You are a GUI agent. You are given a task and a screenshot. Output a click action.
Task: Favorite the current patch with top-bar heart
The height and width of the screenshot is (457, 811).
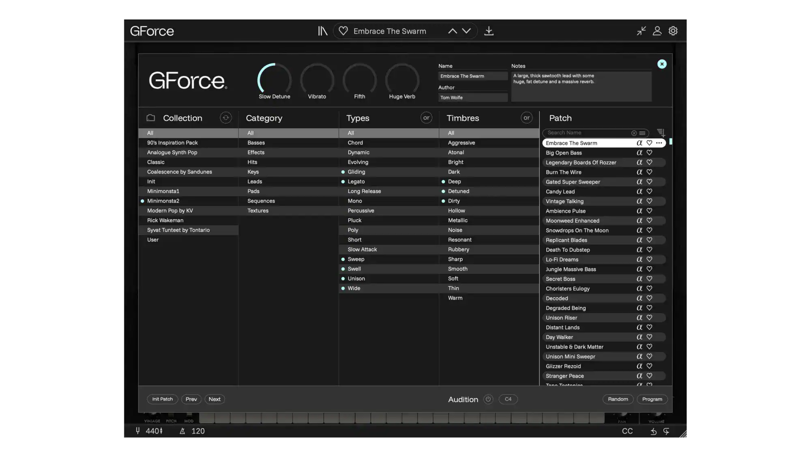(343, 31)
